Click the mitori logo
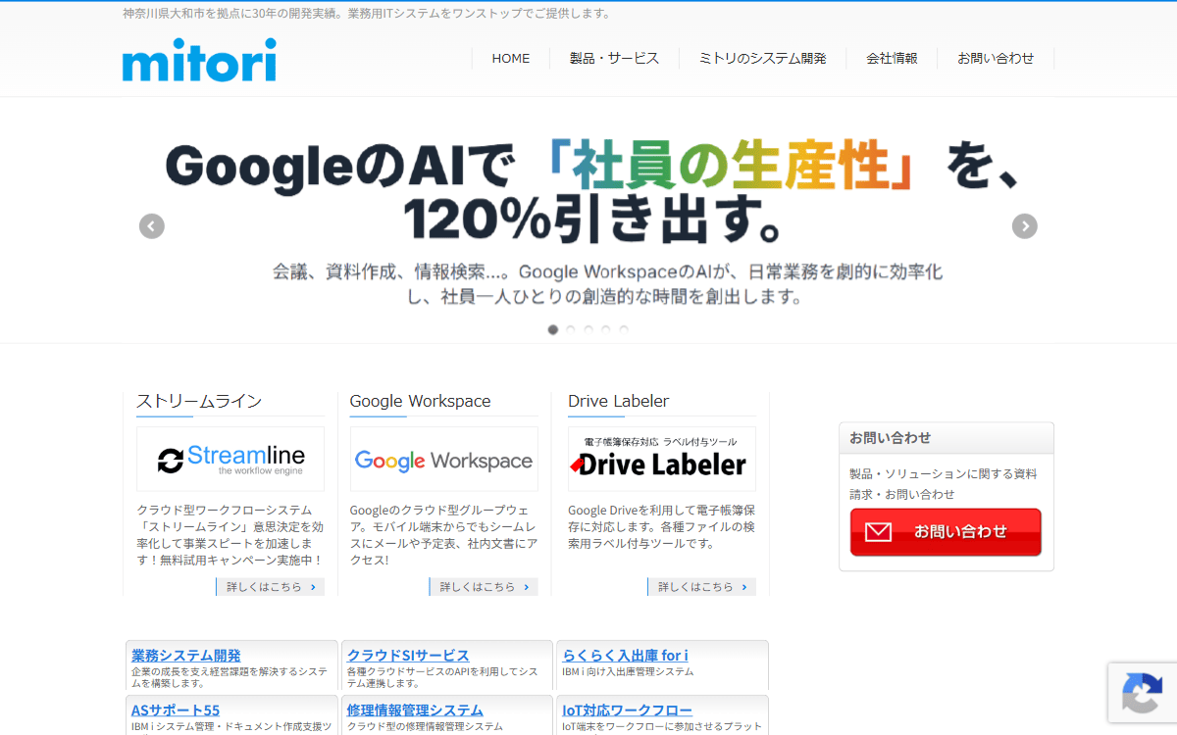This screenshot has width=1177, height=735. 199,61
